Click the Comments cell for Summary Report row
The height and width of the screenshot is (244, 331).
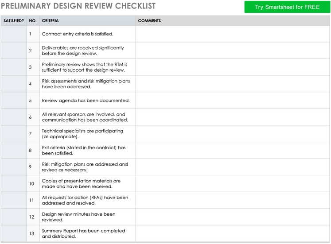233,233
